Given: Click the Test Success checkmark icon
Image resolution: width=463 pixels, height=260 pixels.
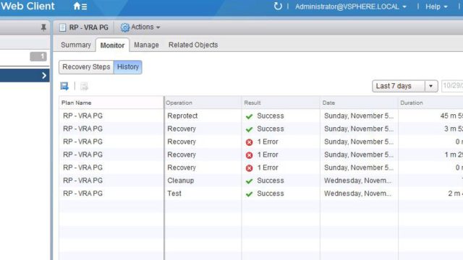Looking at the screenshot, I should (x=249, y=194).
